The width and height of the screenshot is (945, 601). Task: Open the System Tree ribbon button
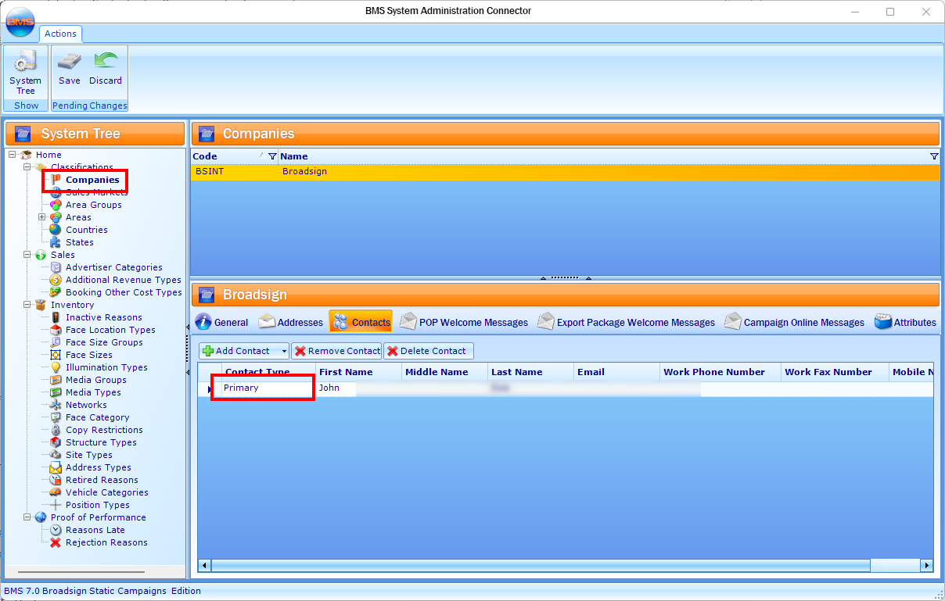(x=26, y=73)
